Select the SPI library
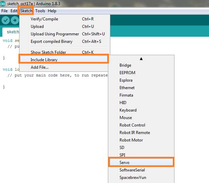 141,155
